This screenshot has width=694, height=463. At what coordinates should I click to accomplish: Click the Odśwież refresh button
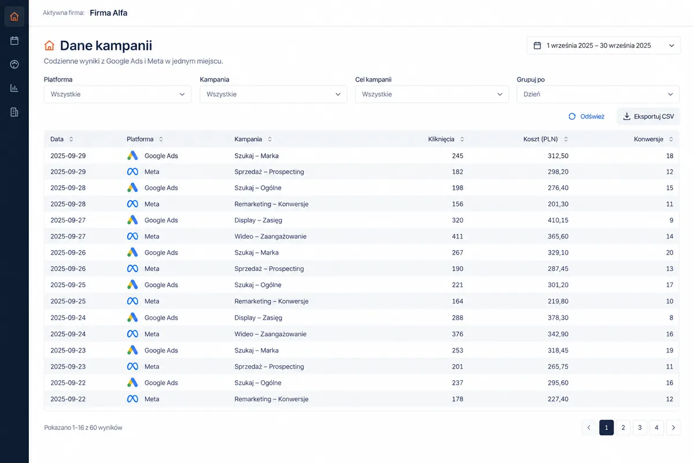coord(586,116)
